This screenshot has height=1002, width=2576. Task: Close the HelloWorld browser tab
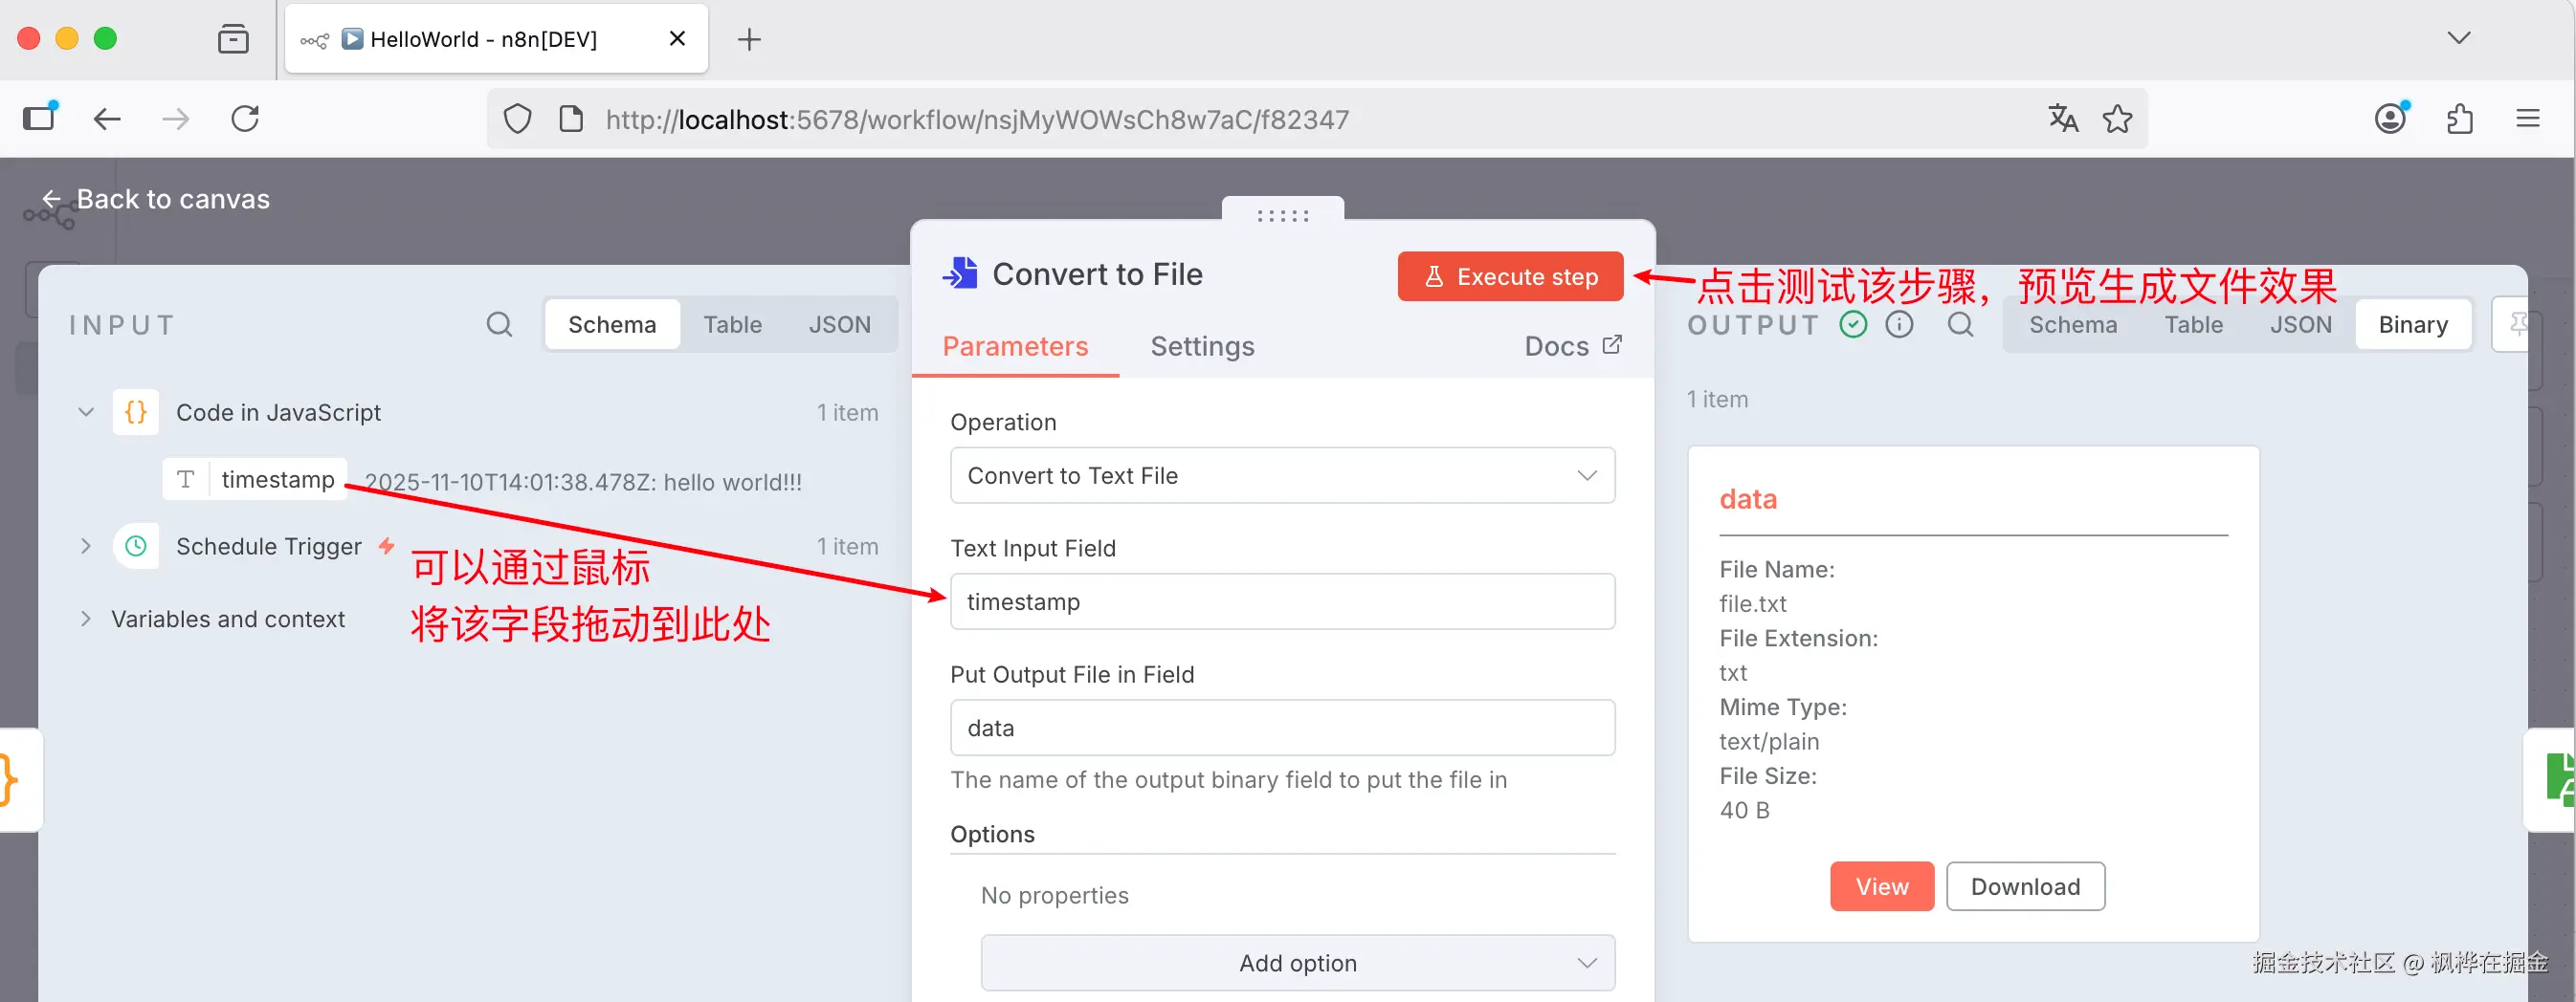coord(677,39)
